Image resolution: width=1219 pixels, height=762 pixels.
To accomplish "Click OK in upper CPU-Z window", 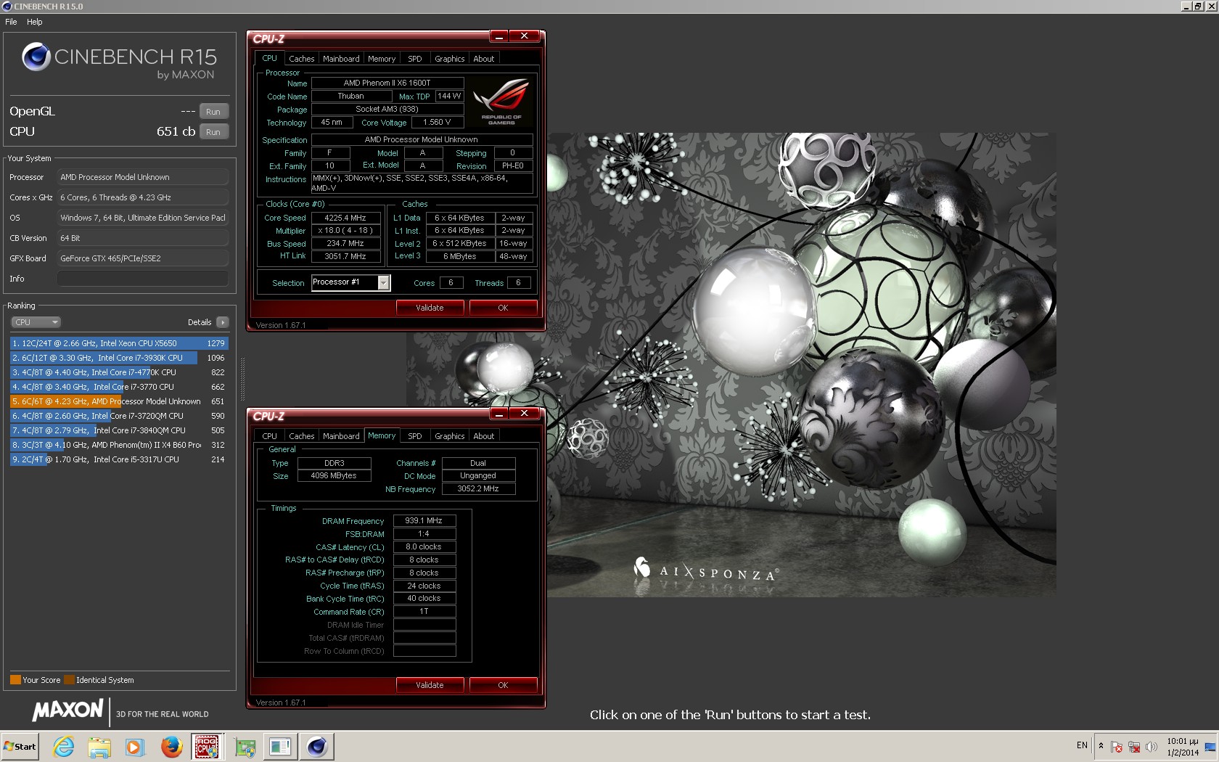I will point(503,308).
